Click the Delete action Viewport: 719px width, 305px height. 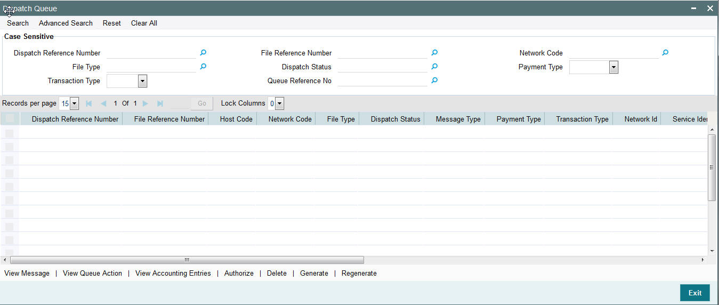pyautogui.click(x=277, y=273)
